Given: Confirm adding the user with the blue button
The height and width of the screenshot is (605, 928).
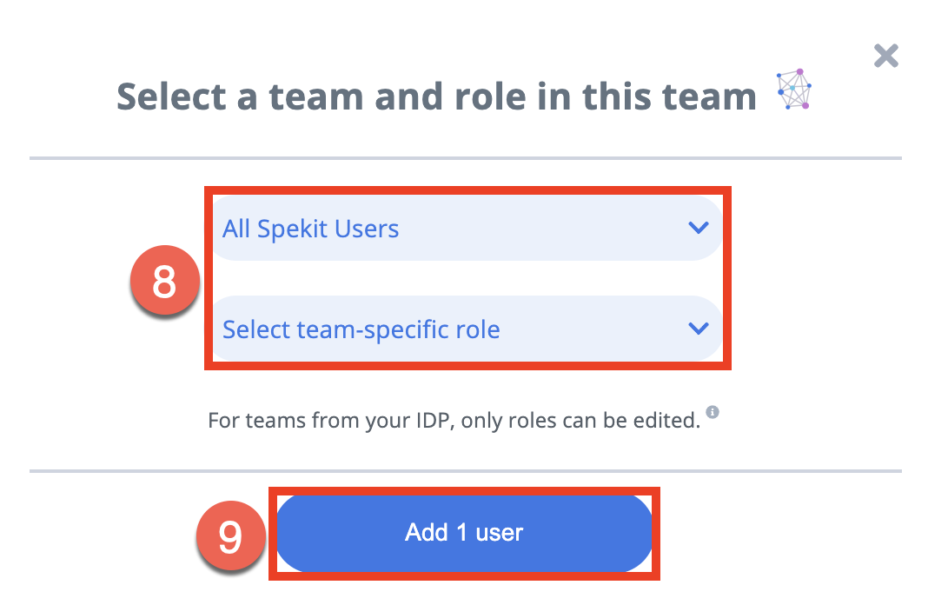Looking at the screenshot, I should point(464,533).
